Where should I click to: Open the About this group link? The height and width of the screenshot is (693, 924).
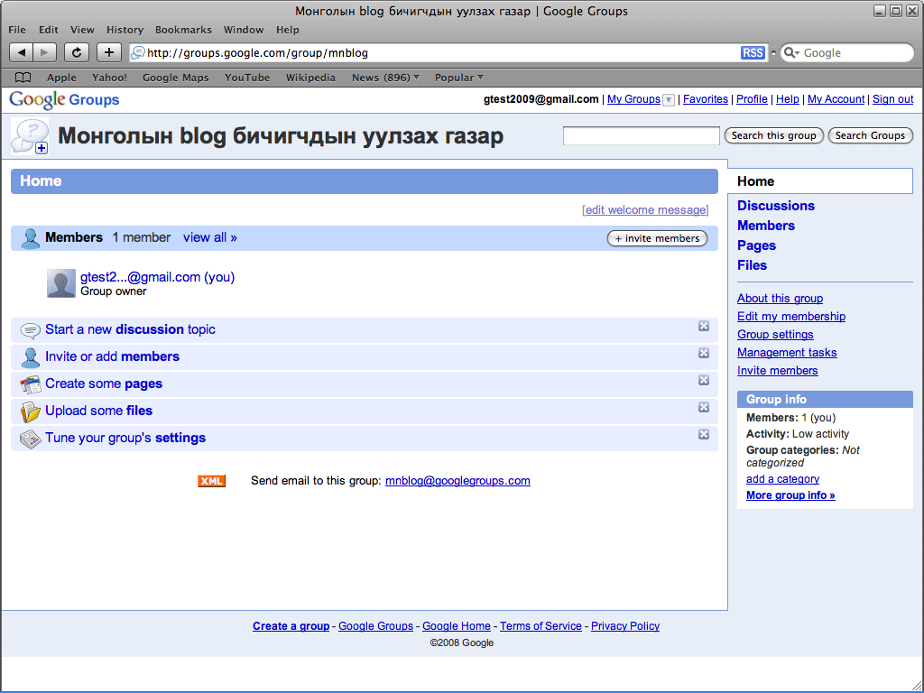click(780, 298)
